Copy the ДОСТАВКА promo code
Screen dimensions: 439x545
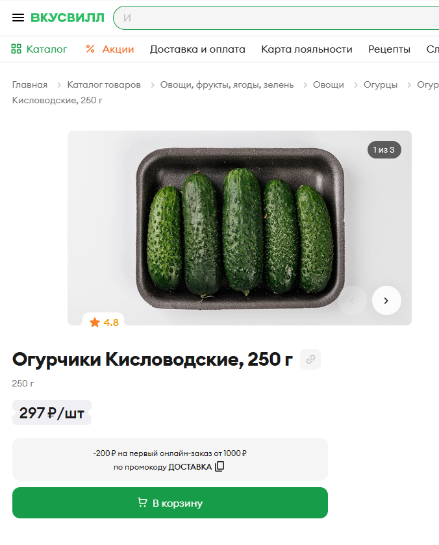pyautogui.click(x=219, y=466)
